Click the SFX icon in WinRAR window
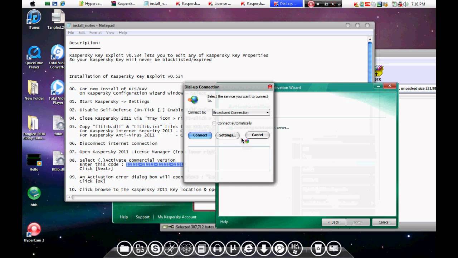The height and width of the screenshot is (258, 458). point(378,73)
